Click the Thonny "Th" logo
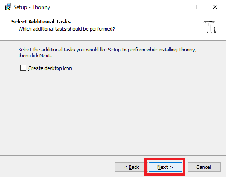Image resolution: width=226 pixels, height=177 pixels. click(x=210, y=27)
